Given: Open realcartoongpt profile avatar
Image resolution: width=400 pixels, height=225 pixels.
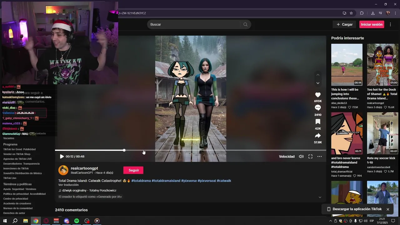Looking at the screenshot, I should tap(63, 170).
